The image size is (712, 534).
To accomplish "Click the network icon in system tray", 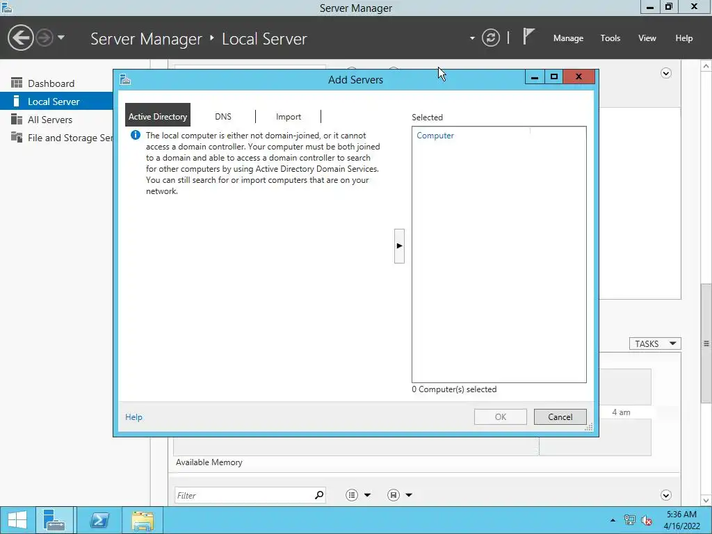I will pos(630,520).
